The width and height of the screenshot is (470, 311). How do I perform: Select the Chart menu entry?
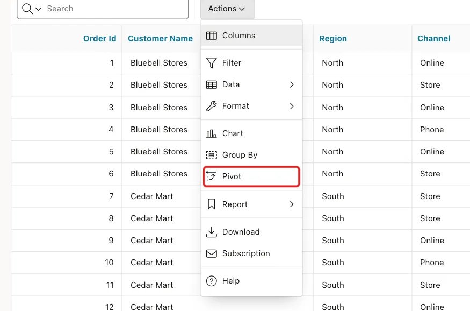point(251,133)
